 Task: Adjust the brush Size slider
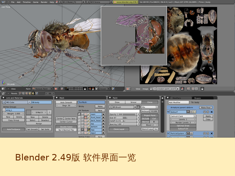coord(123,118)
